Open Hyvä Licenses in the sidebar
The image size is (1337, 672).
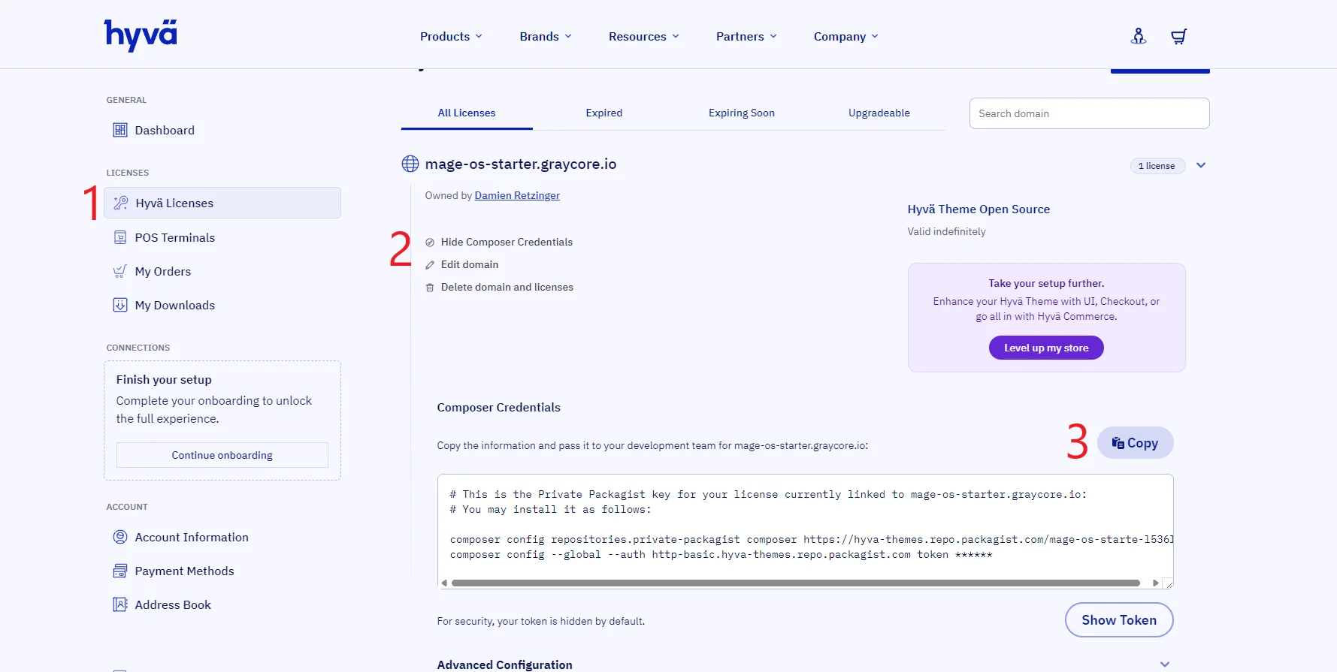coord(222,203)
